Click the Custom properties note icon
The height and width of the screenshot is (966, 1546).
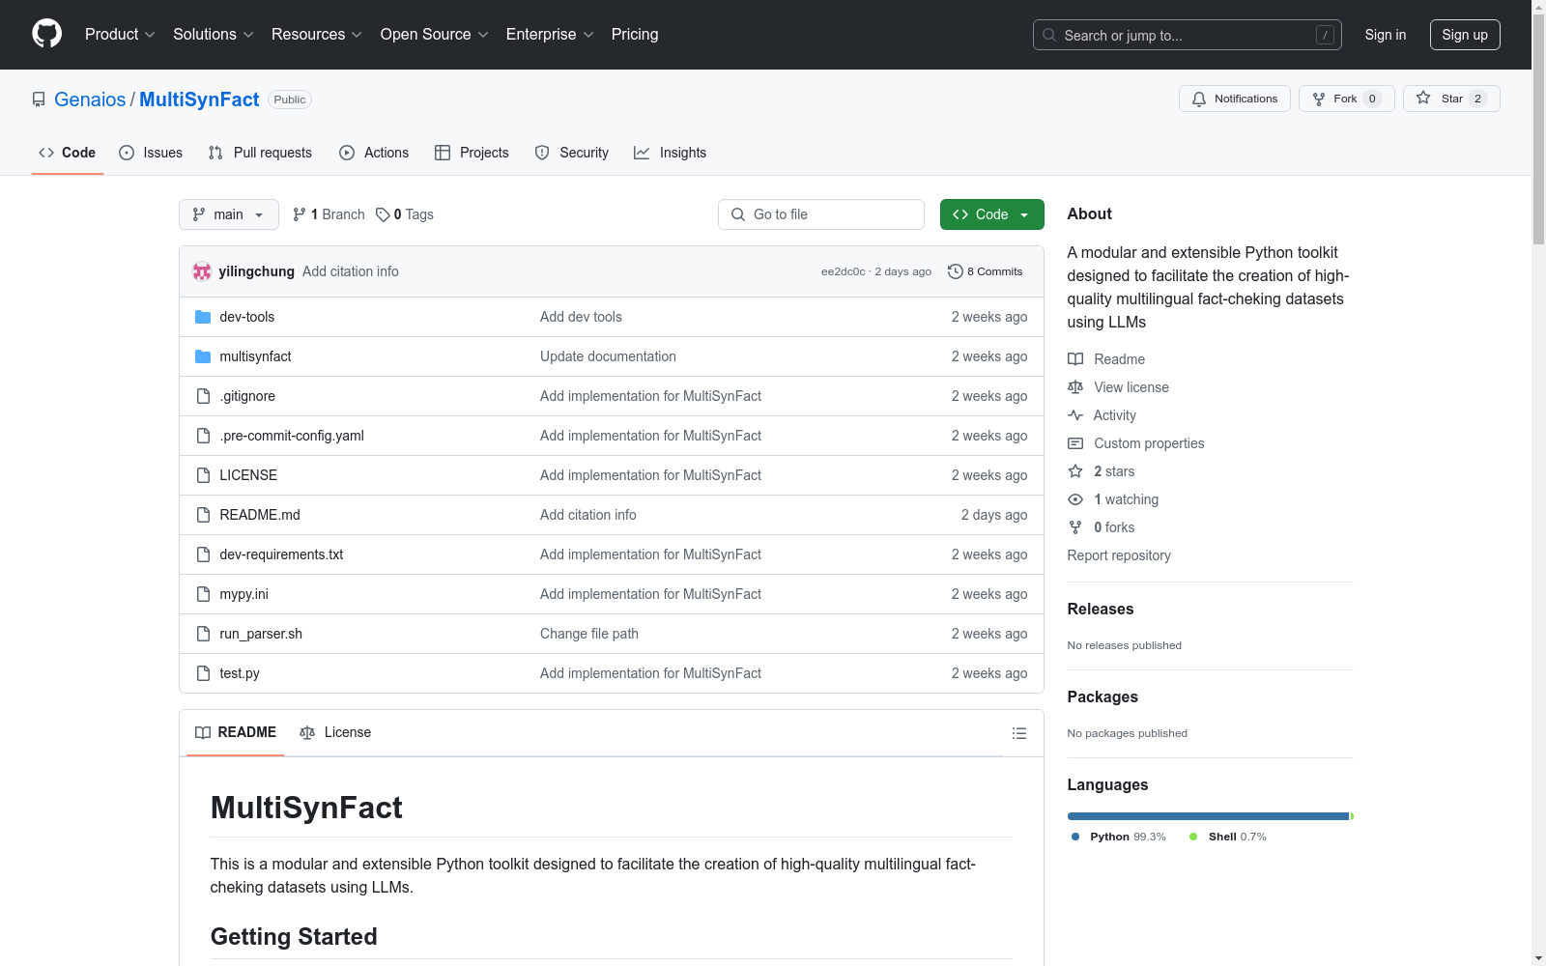click(1075, 443)
